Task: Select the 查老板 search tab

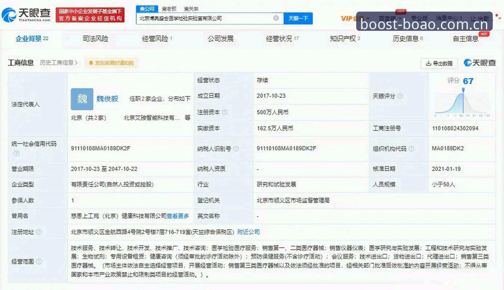Action: coord(169,9)
